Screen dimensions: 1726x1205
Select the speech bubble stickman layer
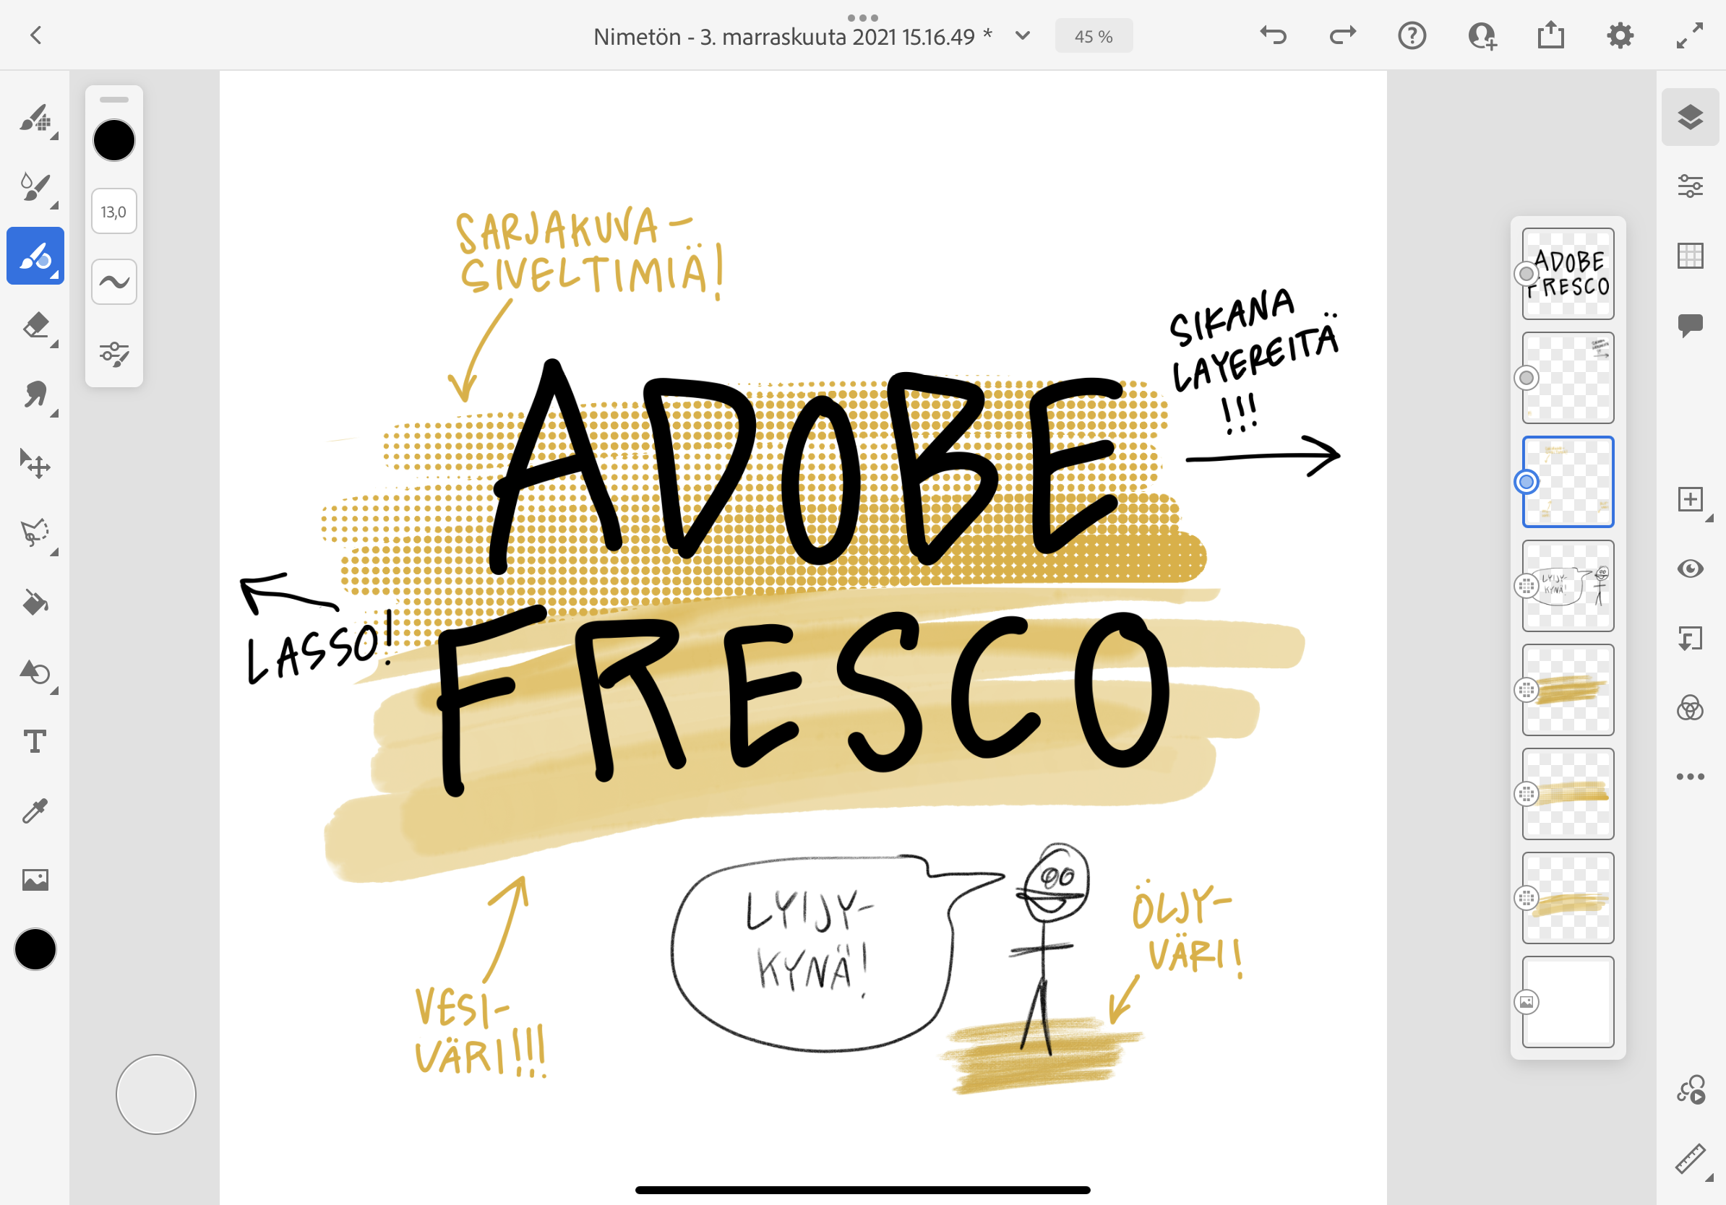(x=1568, y=586)
